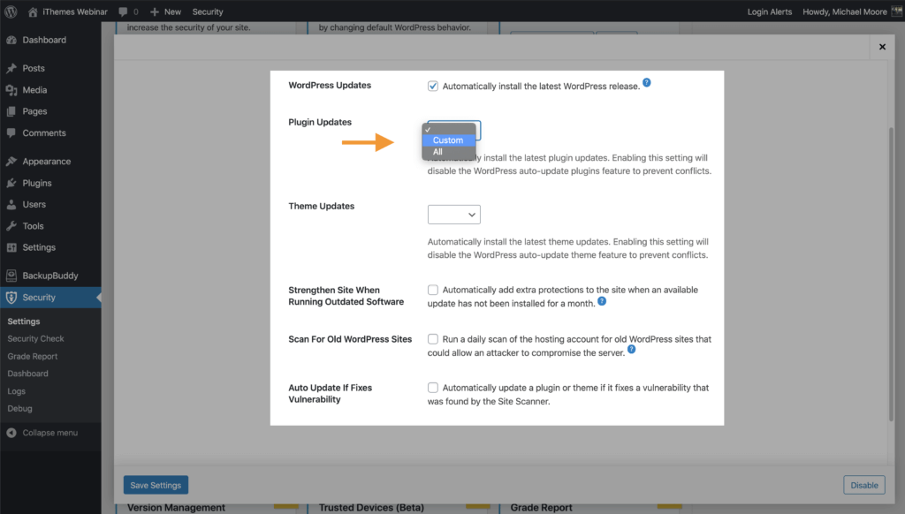Open Grade Report submenu item

33,357
